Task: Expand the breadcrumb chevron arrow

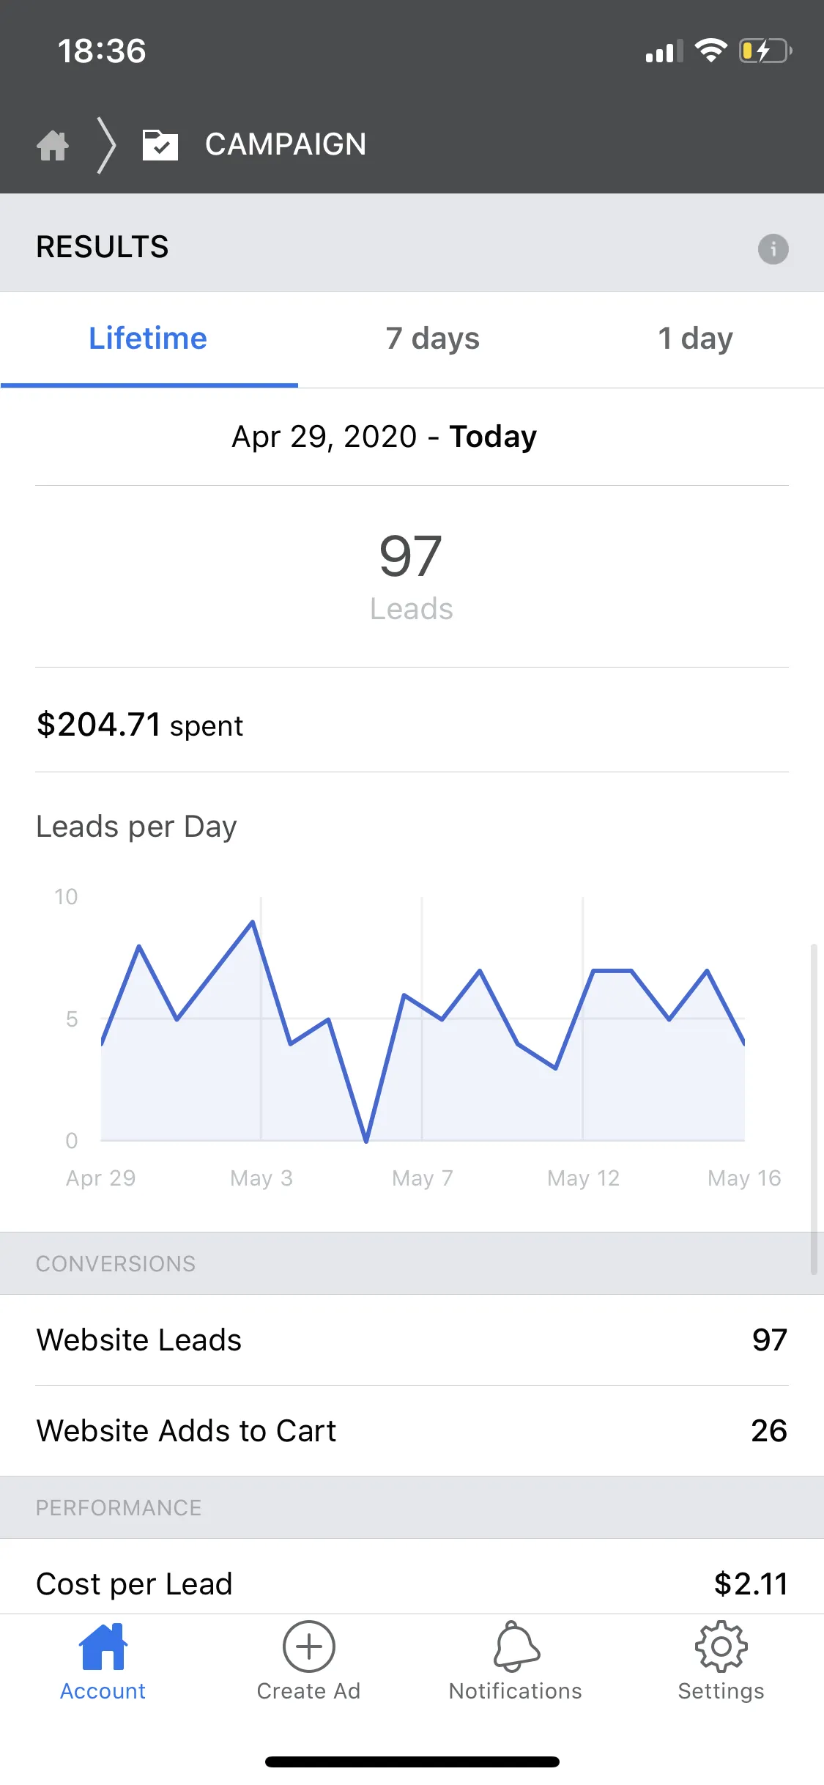Action: [107, 145]
